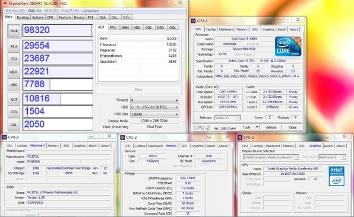This screenshot has width=354, height=217.
Task: Open the HDD Size 128MB dropdown
Action: coord(154,114)
